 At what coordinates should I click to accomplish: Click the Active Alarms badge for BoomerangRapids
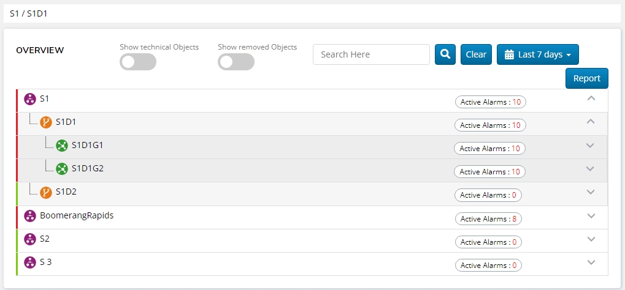pyautogui.click(x=491, y=218)
